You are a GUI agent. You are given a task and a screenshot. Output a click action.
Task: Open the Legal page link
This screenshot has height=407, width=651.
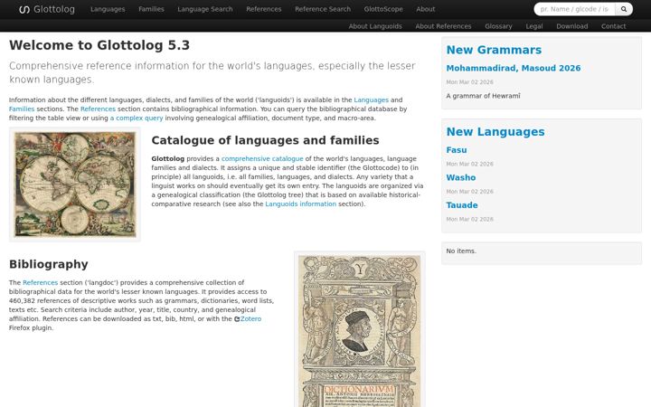point(534,26)
